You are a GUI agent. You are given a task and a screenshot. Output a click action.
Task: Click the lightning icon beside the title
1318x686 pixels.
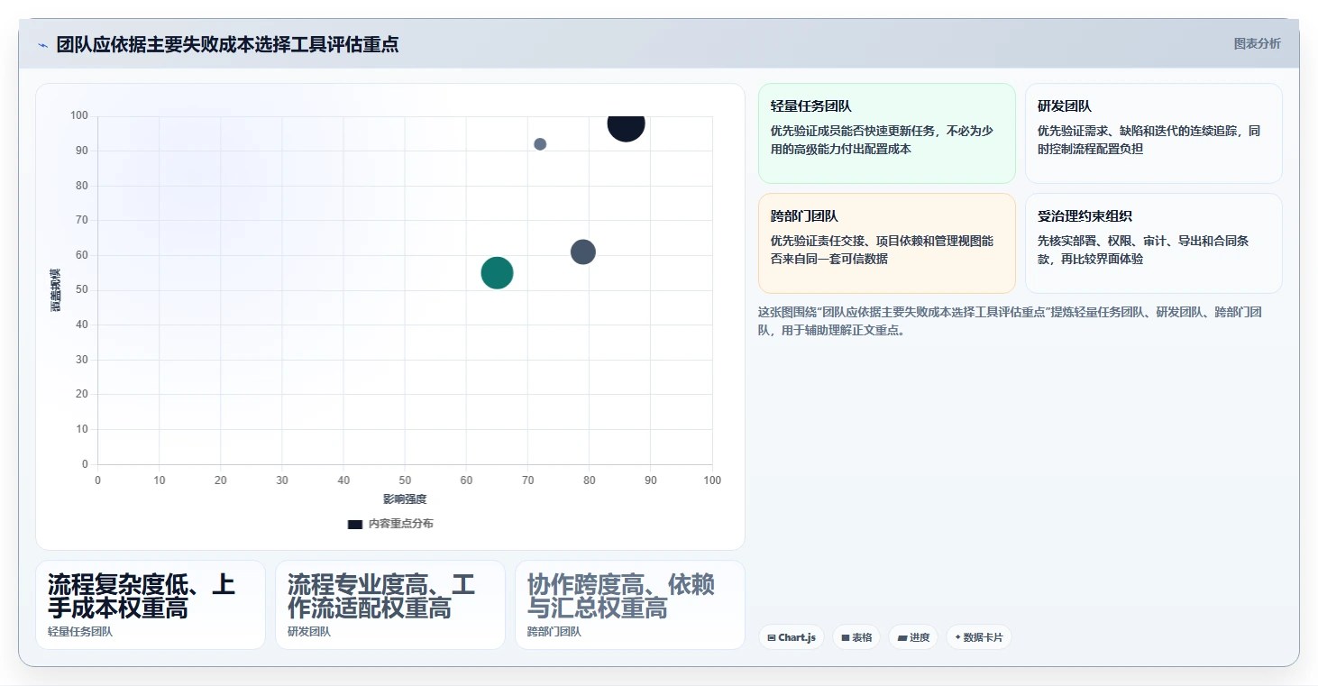coord(42,45)
